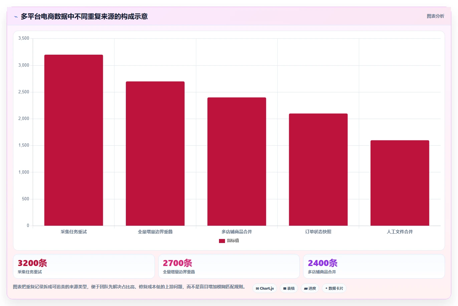Open the 2700条 data card
Image resolution: width=458 pixels, height=306 pixels.
click(229, 266)
